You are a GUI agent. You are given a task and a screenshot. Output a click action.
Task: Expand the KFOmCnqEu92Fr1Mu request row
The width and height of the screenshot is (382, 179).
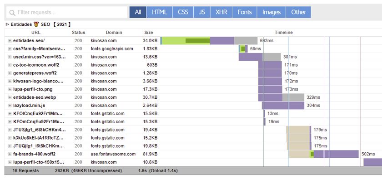point(10,122)
